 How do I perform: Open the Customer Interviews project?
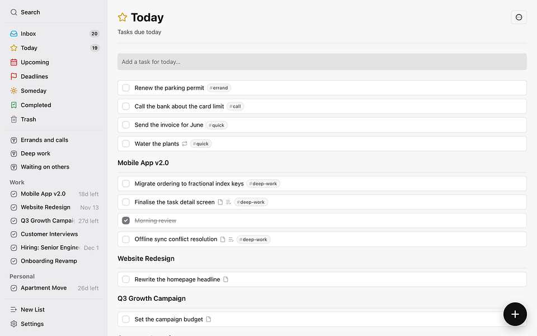click(x=55, y=234)
